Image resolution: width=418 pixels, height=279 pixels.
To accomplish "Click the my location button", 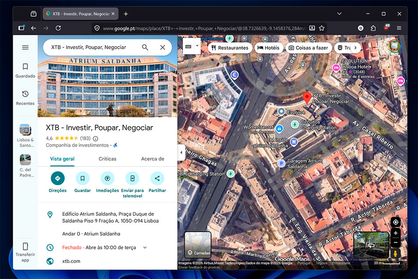I will 396,222.
